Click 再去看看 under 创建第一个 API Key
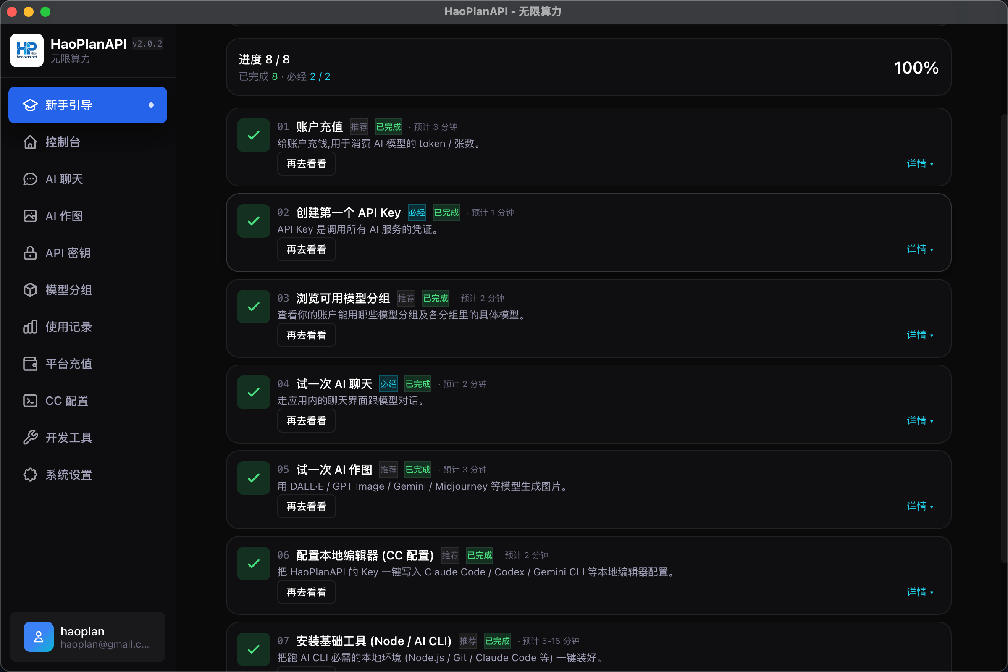 point(307,249)
